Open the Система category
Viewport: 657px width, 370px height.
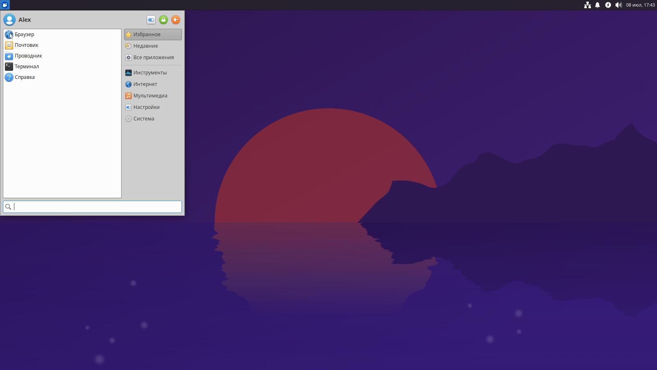pos(153,119)
